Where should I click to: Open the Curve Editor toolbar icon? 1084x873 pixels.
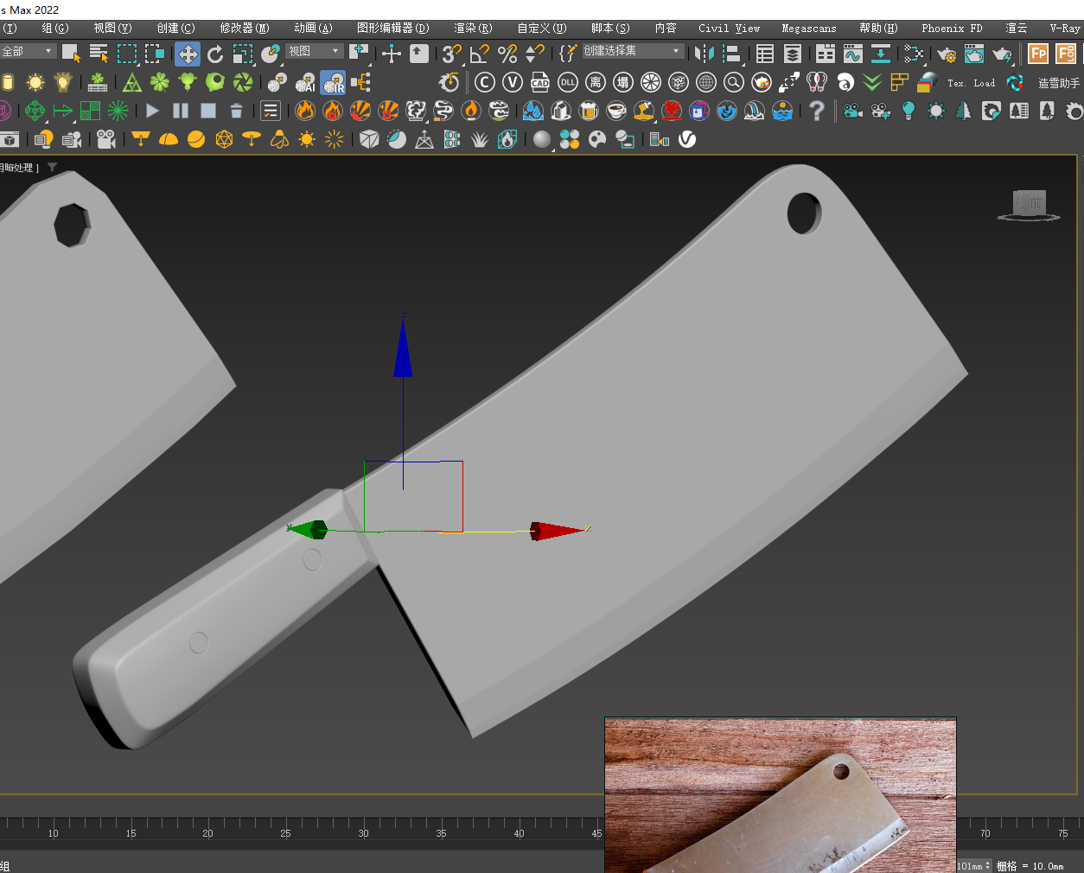pyautogui.click(x=853, y=54)
